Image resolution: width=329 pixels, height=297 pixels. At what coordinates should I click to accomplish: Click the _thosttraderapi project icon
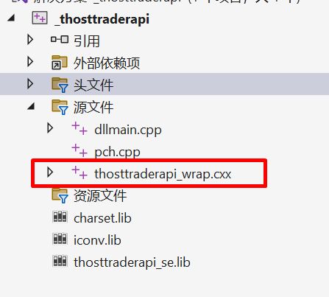[x=40, y=18]
